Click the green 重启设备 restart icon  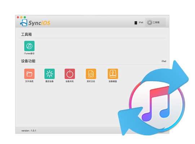[x=49, y=74]
